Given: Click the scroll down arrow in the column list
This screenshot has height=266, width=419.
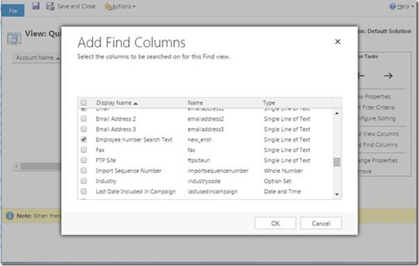Looking at the screenshot, I should (337, 194).
